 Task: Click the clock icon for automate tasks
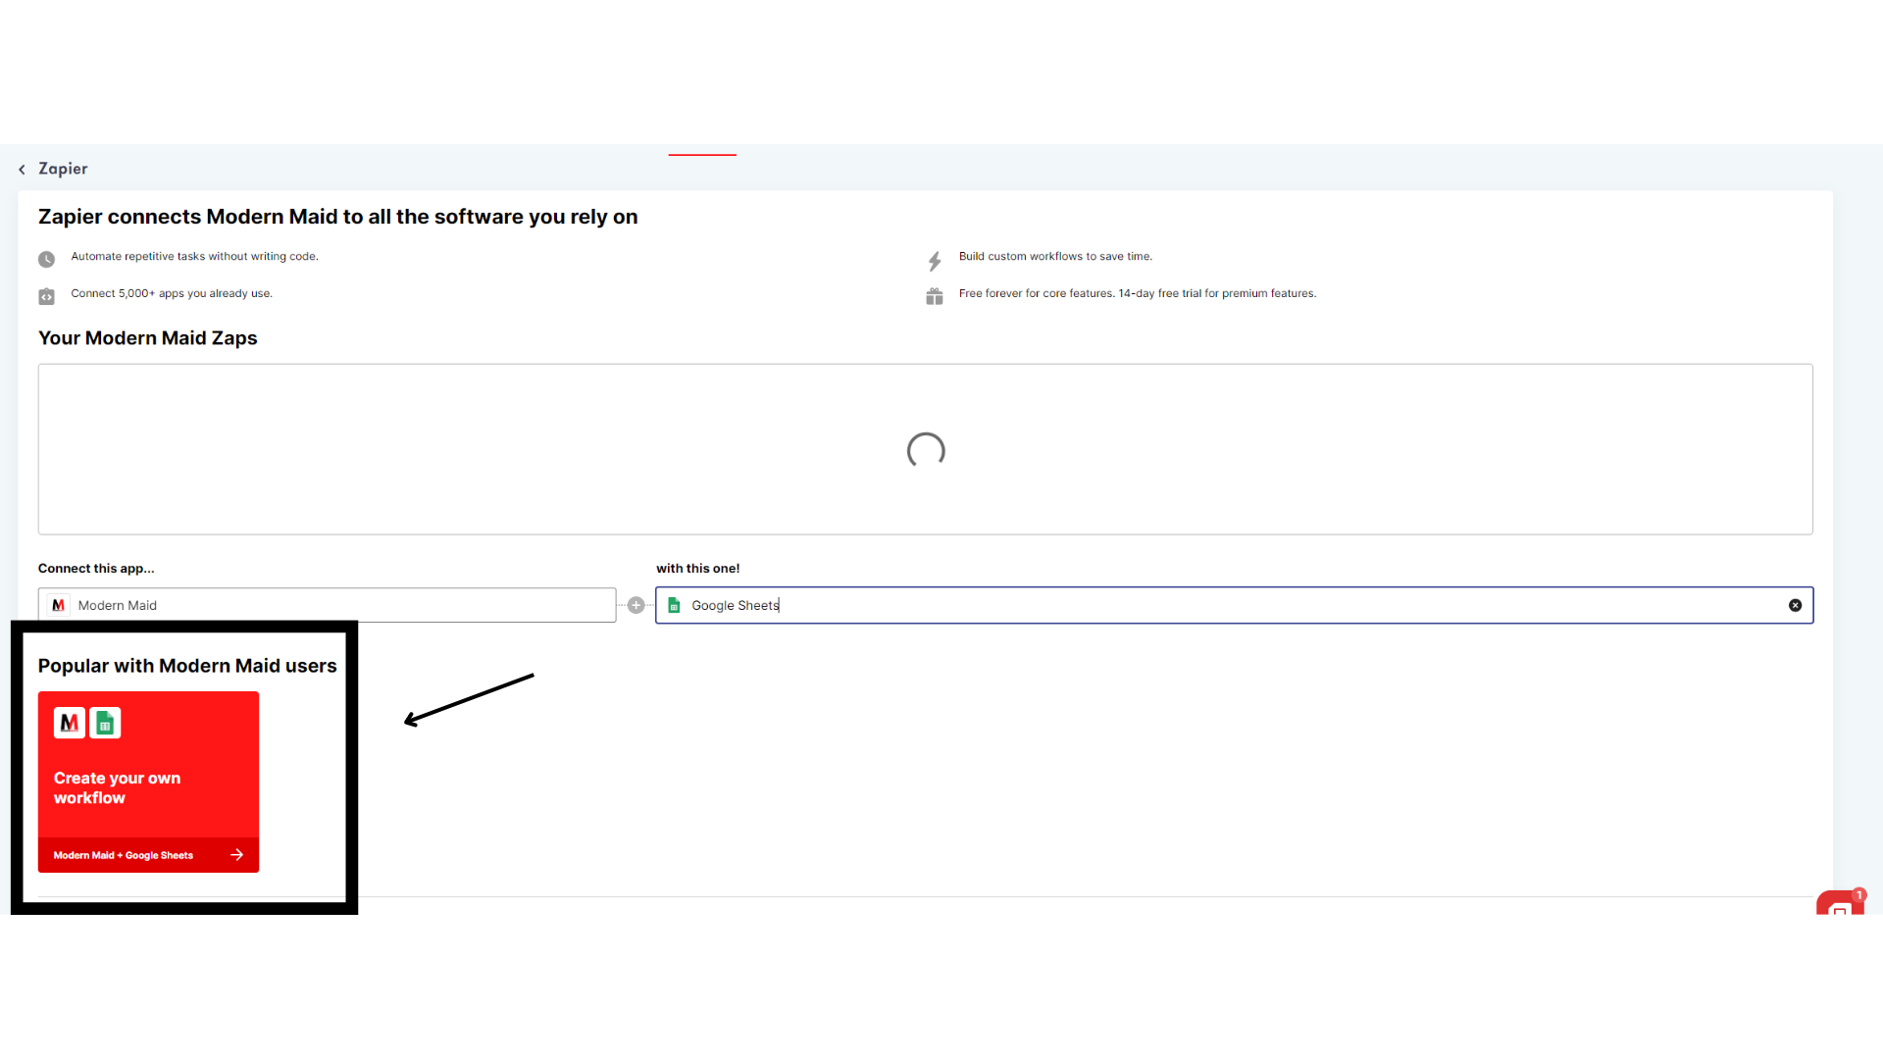click(x=46, y=260)
